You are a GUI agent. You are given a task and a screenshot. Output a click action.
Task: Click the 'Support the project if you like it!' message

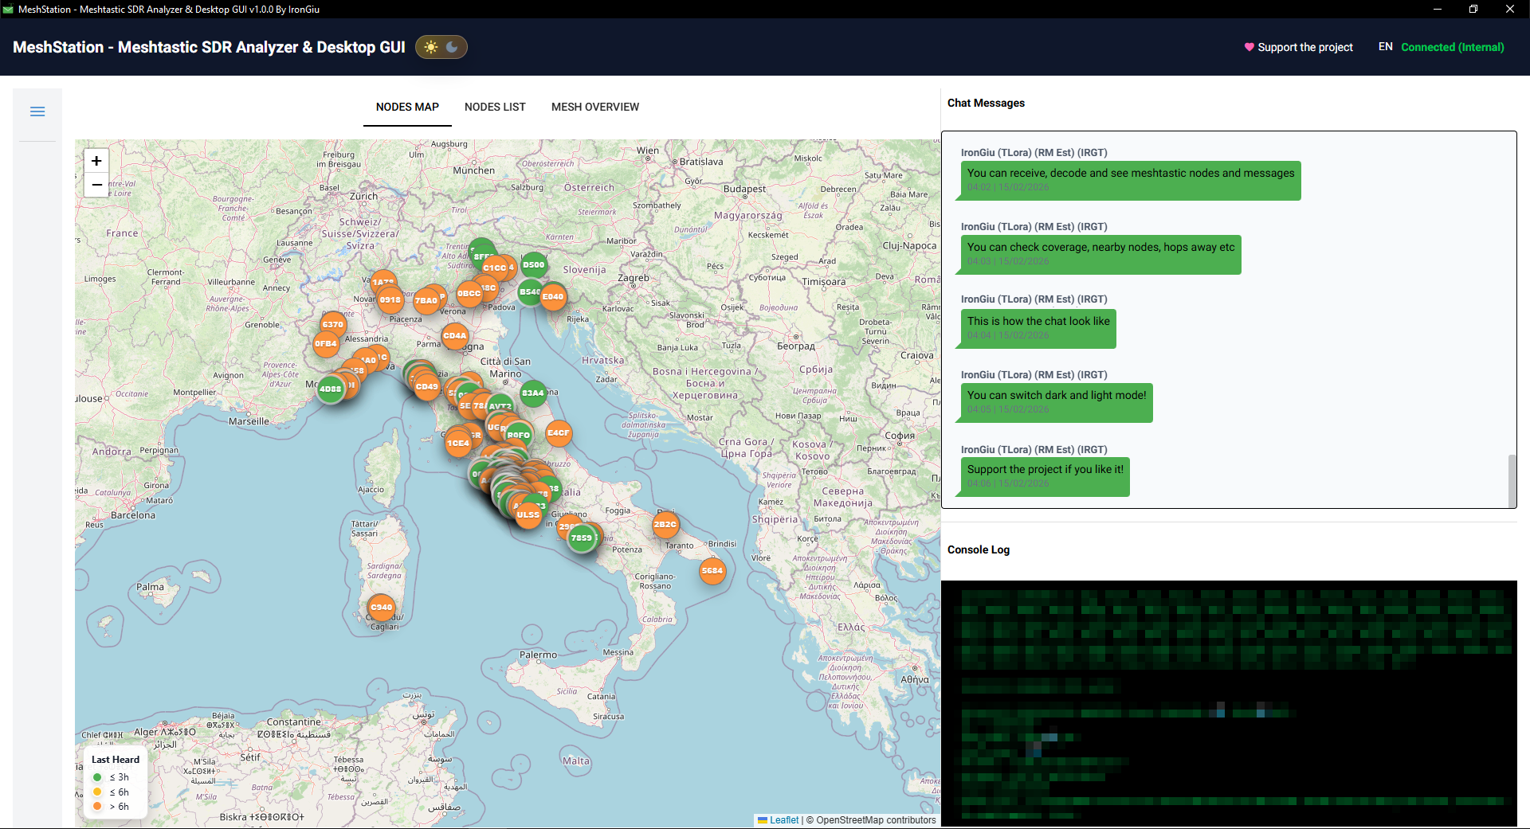[1045, 470]
